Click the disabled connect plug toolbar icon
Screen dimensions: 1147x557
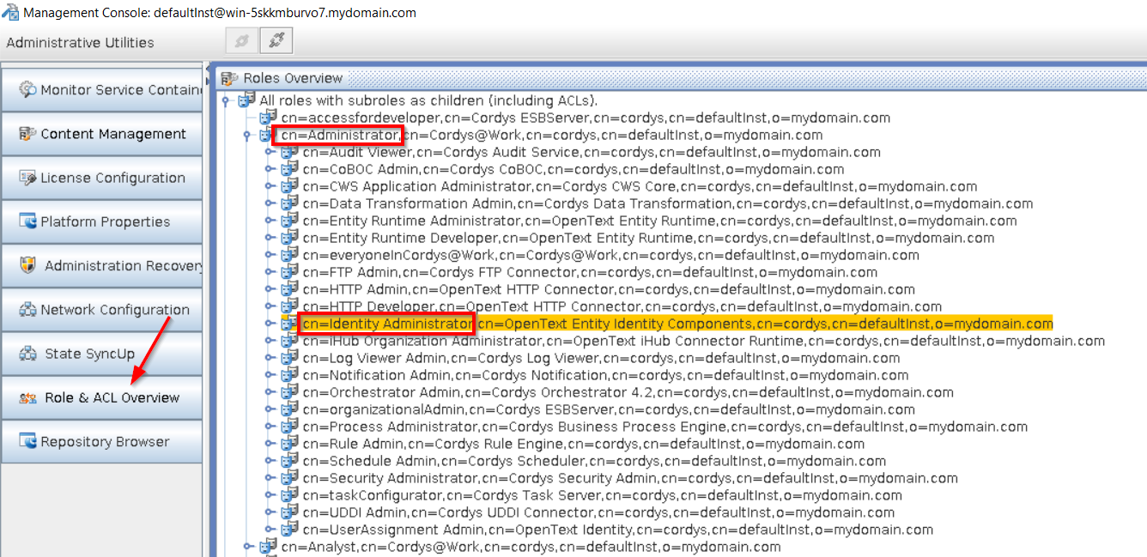tap(242, 40)
